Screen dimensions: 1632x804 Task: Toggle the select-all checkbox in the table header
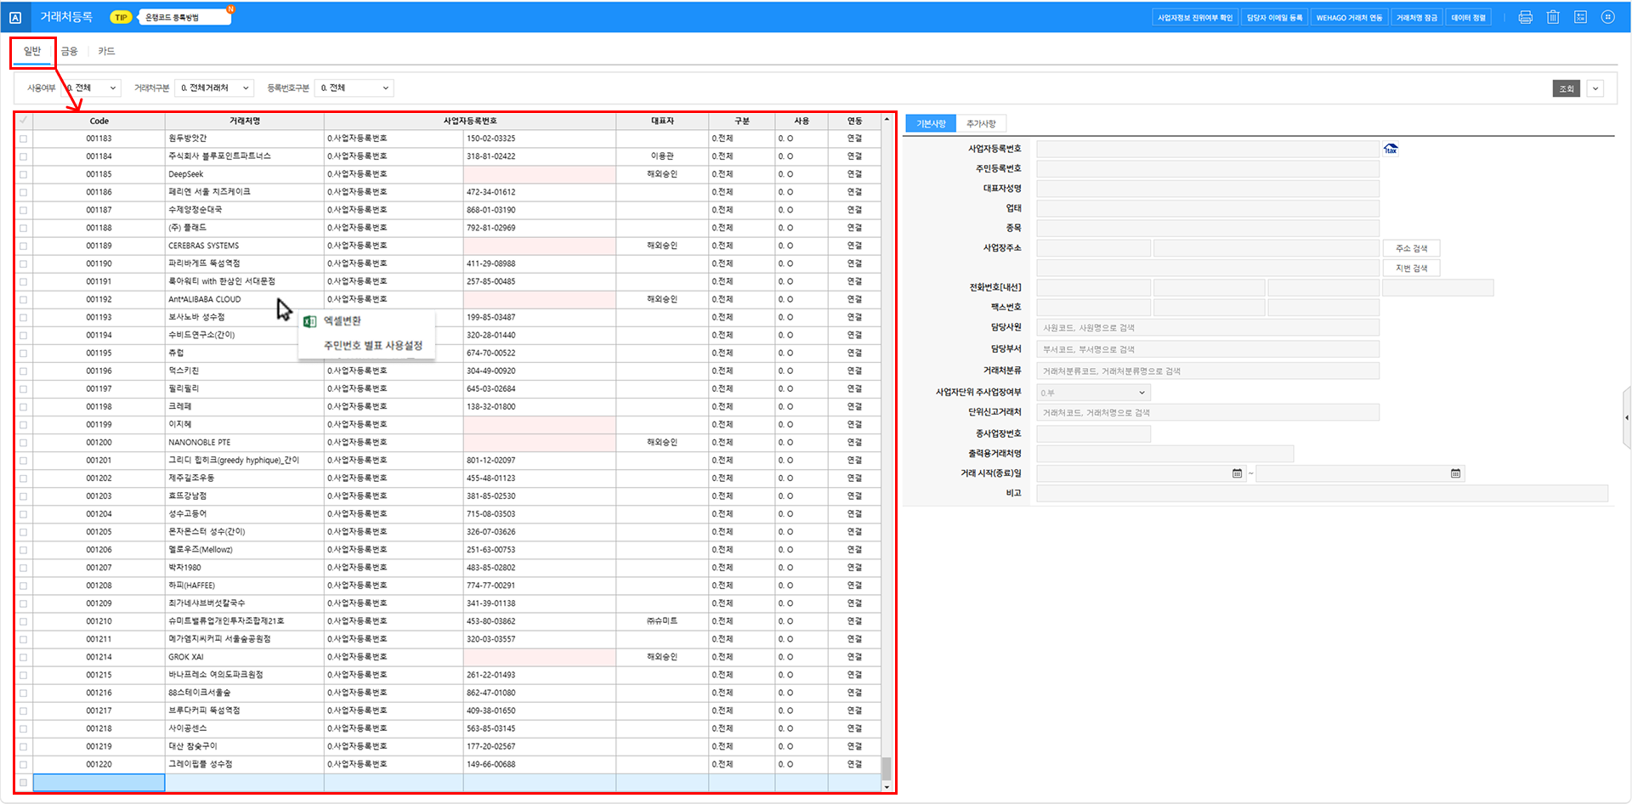(x=23, y=121)
